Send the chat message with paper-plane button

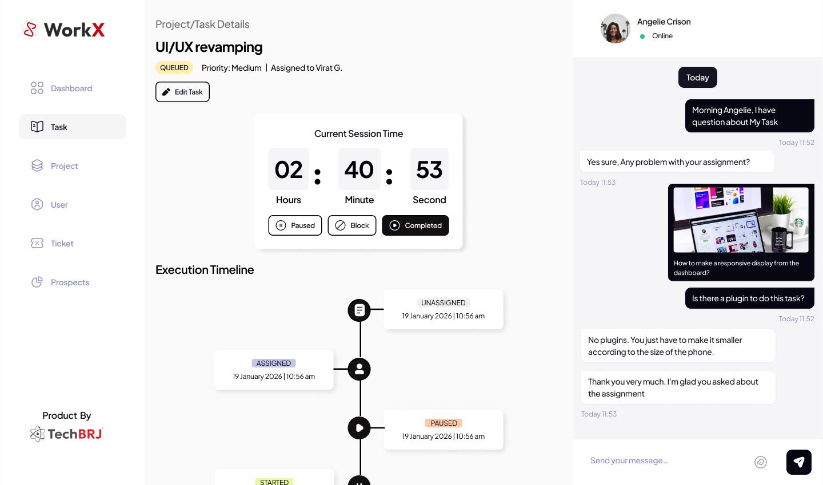(798, 462)
